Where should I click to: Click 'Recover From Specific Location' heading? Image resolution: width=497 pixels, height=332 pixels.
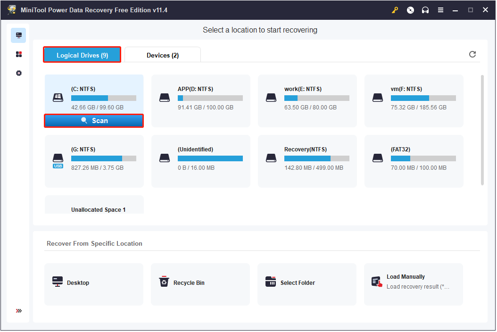[x=94, y=243]
